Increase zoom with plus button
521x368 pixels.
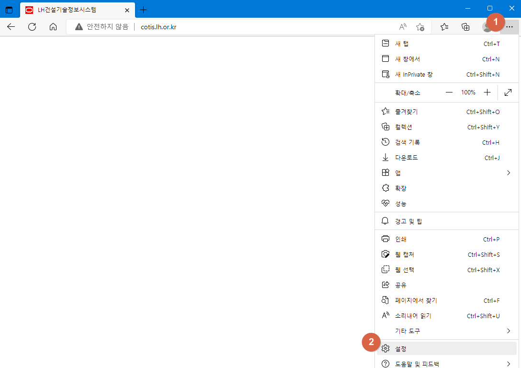487,92
